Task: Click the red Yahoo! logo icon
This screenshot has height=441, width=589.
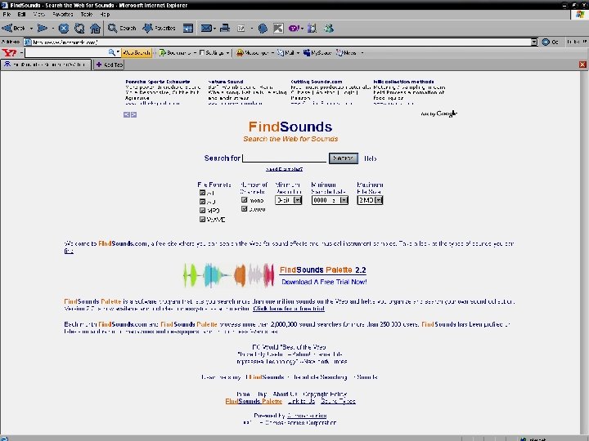Action: [9, 53]
